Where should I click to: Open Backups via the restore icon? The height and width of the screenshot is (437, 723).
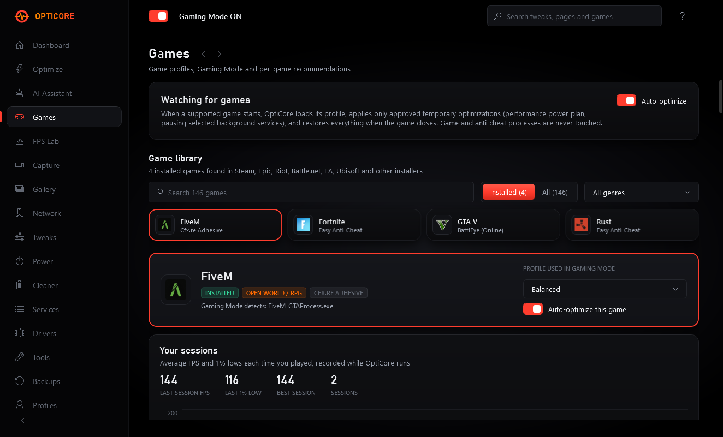tap(20, 381)
